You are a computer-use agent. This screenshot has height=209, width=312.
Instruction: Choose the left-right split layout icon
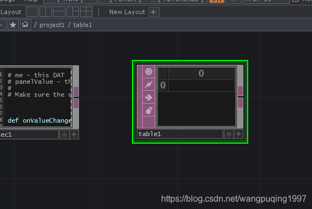[x=45, y=12]
